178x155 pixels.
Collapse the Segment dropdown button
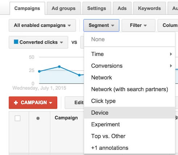pyautogui.click(x=101, y=25)
